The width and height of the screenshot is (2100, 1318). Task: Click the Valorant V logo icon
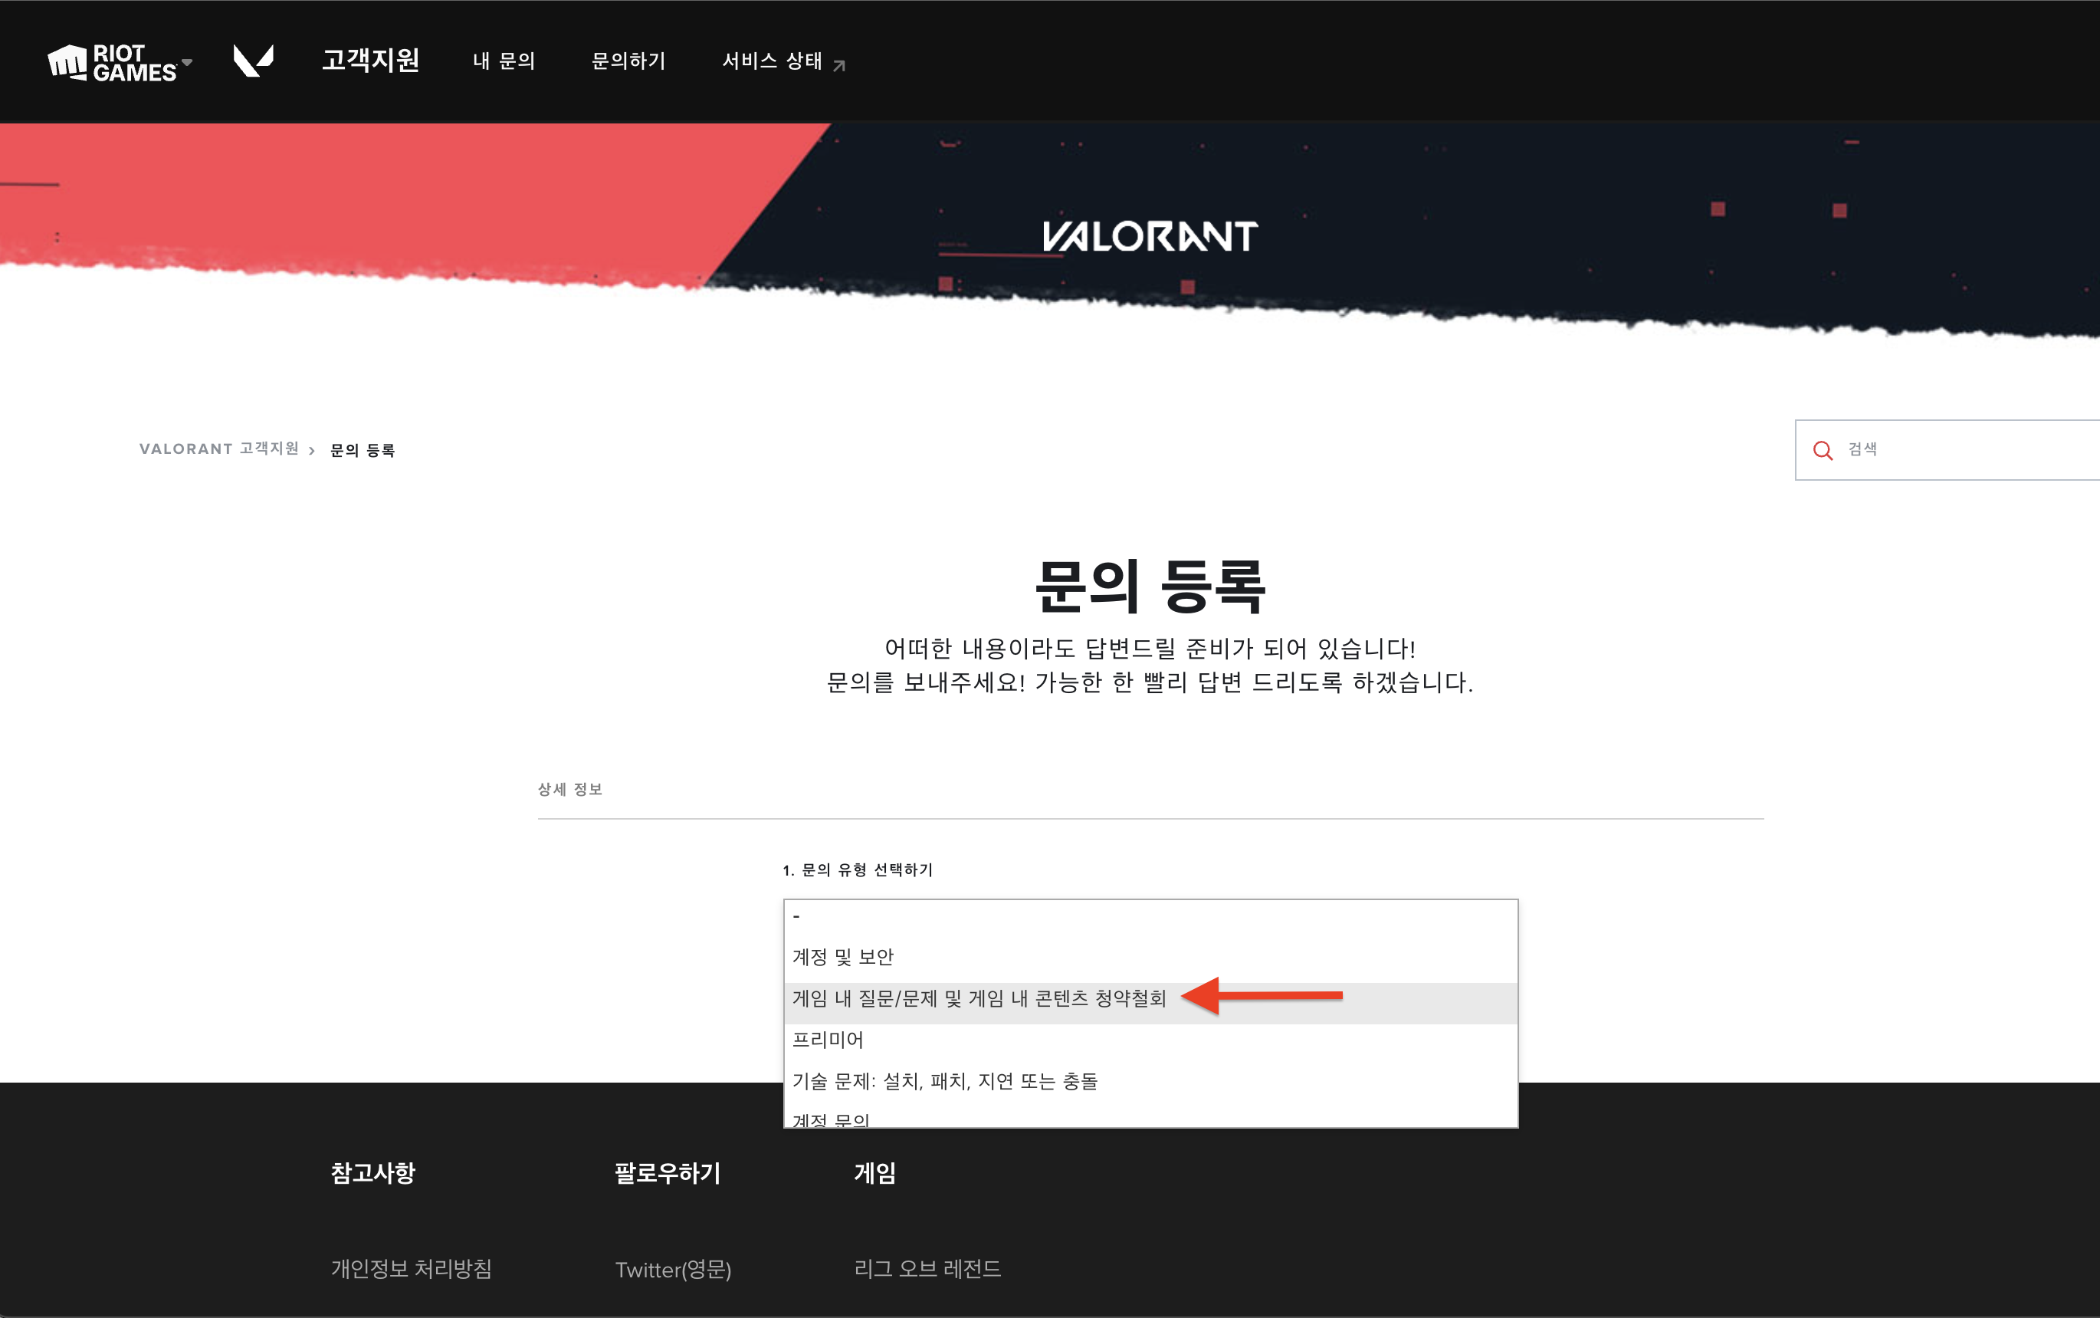pyautogui.click(x=254, y=61)
